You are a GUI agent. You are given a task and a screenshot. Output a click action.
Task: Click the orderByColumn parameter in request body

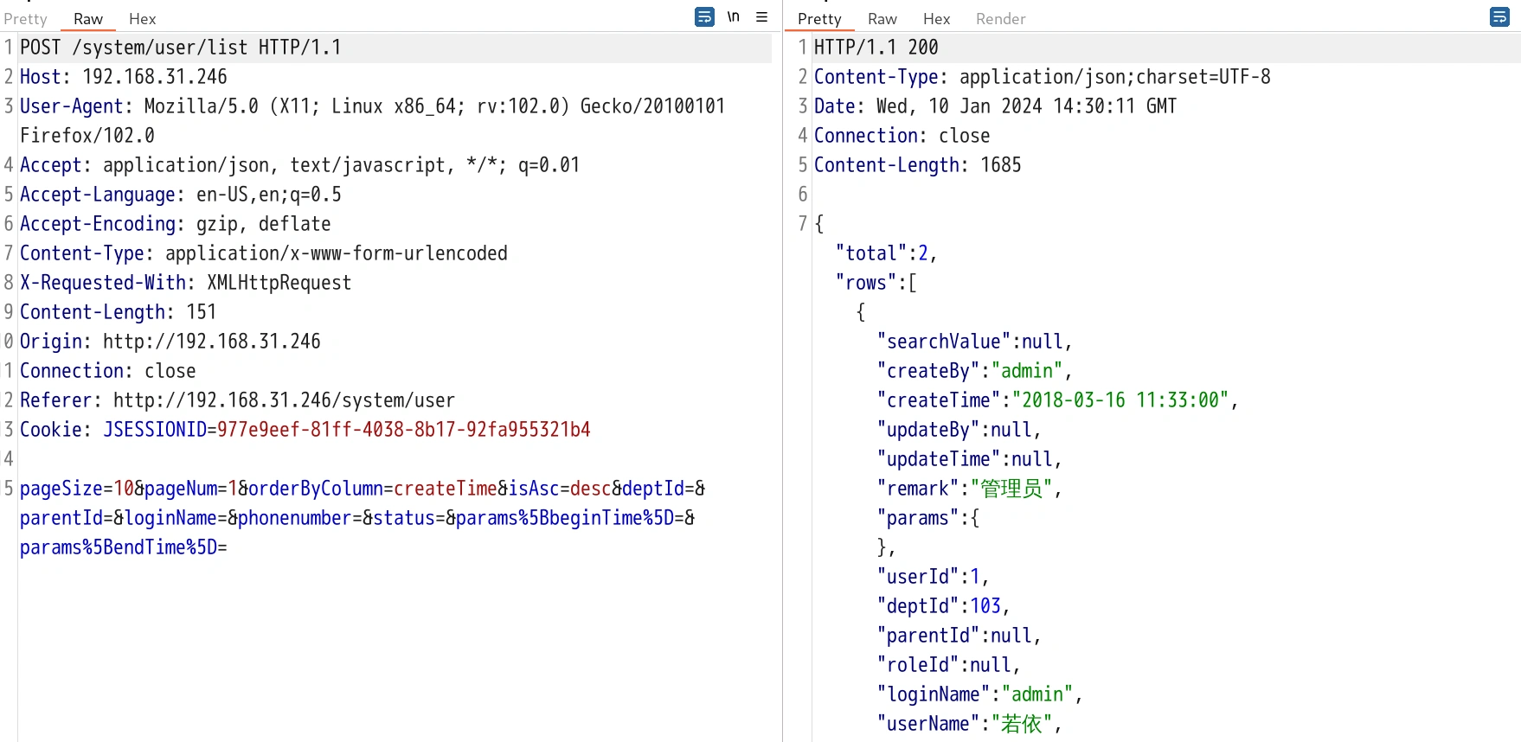[315, 489]
